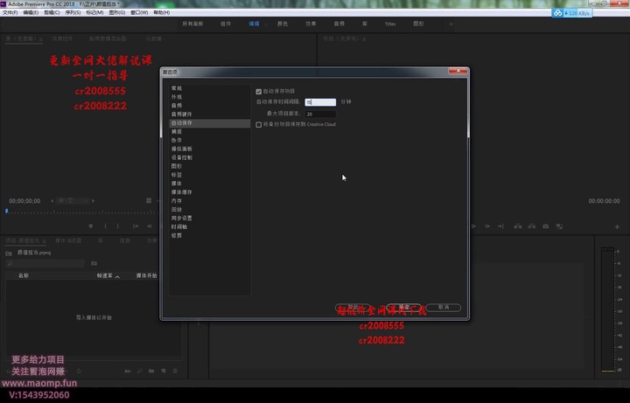Select 自动保存 in preferences list
This screenshot has width=630, height=403.
coord(209,123)
